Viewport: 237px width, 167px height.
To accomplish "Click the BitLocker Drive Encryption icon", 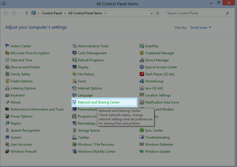I will [7, 53].
